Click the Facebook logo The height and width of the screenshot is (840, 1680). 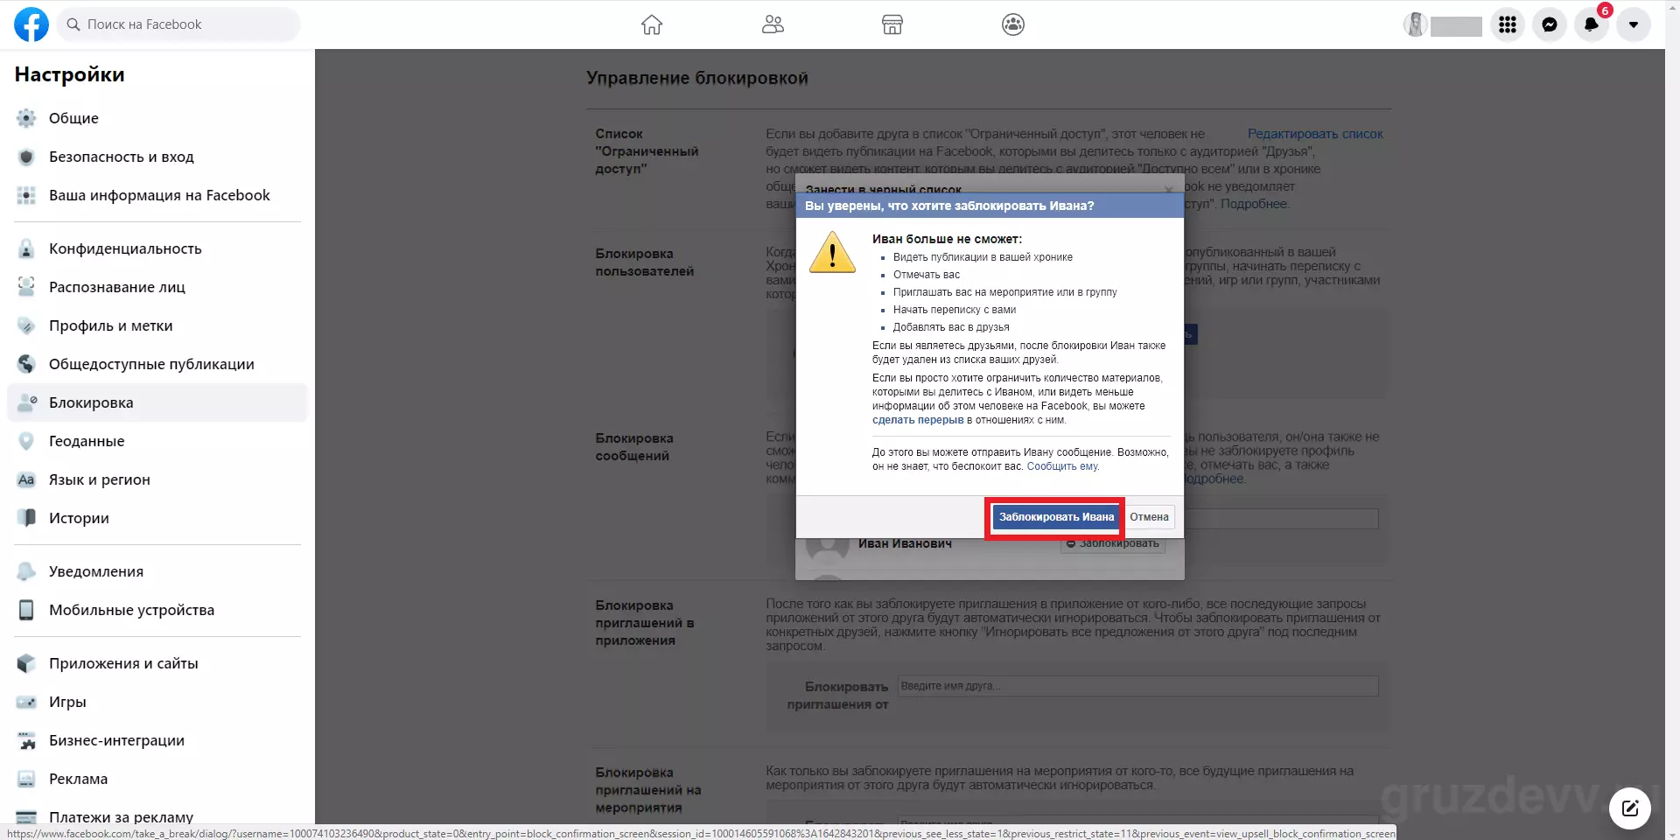pyautogui.click(x=31, y=24)
